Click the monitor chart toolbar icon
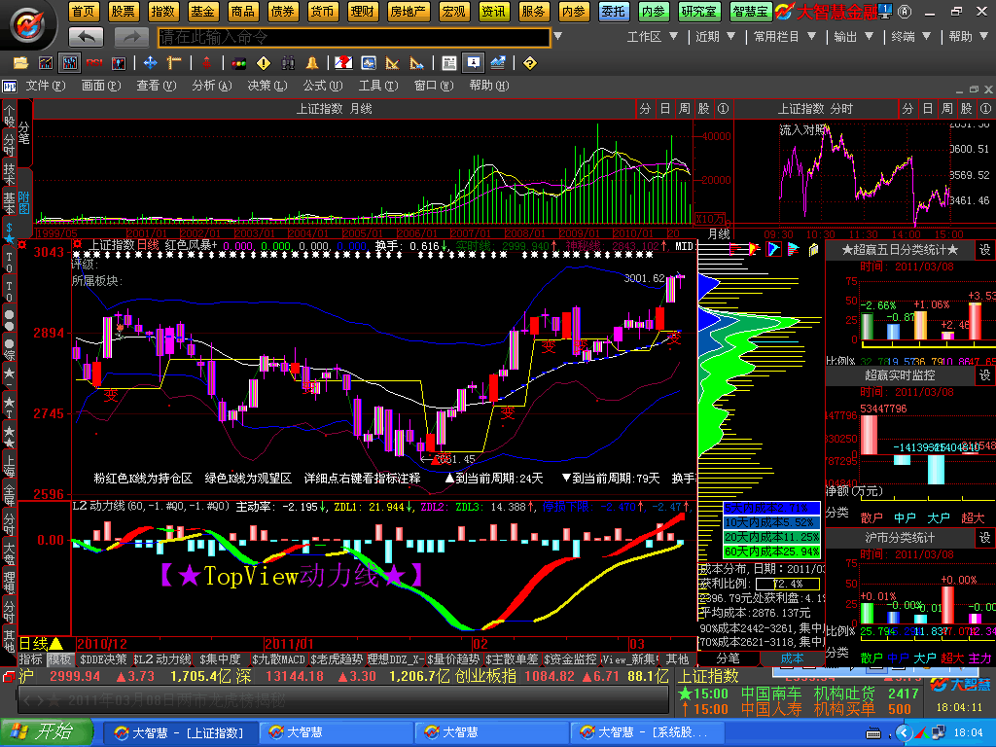 coord(369,63)
